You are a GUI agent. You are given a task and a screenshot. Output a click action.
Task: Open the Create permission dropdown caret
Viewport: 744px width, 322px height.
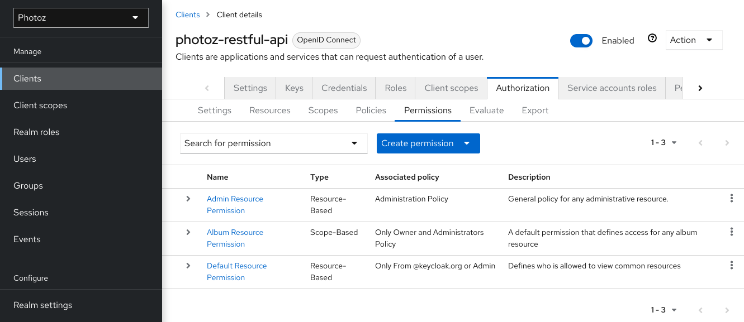pyautogui.click(x=467, y=143)
